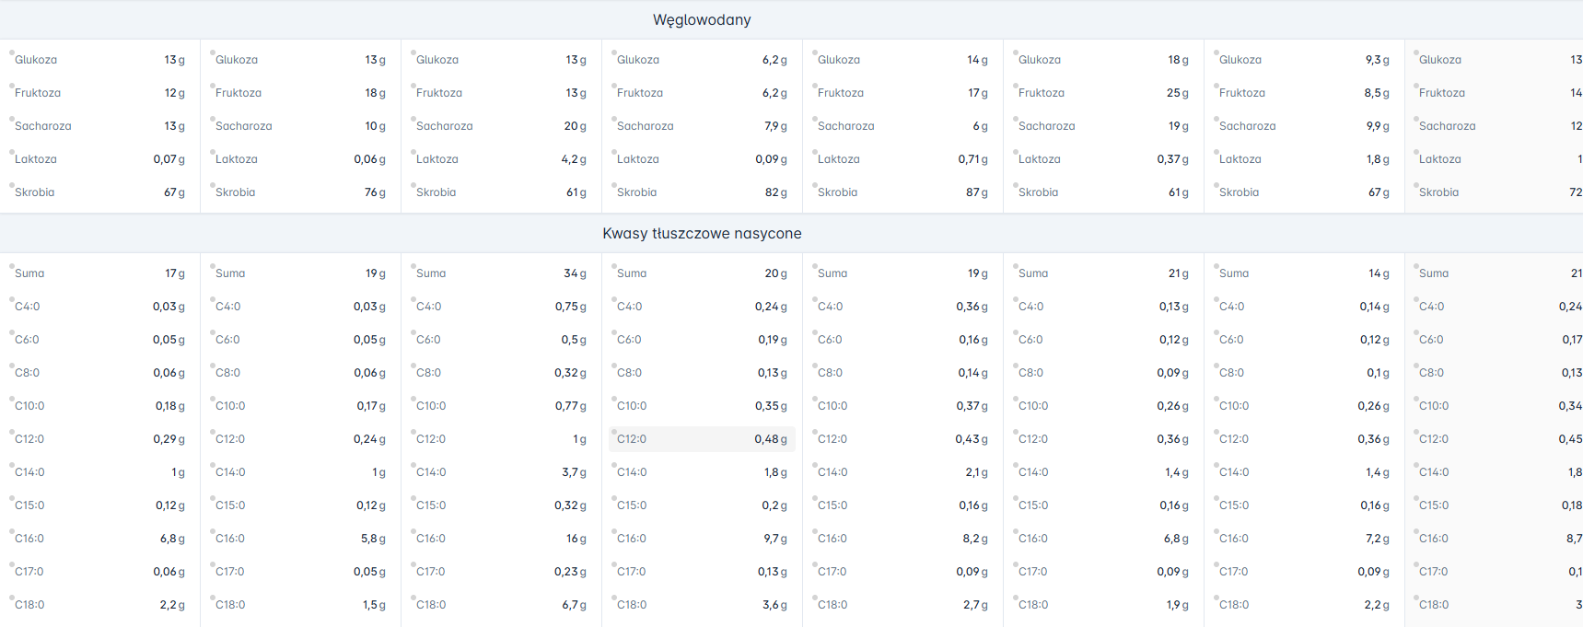This screenshot has width=1583, height=627.
Task: Click the C17:0 value 0,23 g
Action: click(569, 572)
